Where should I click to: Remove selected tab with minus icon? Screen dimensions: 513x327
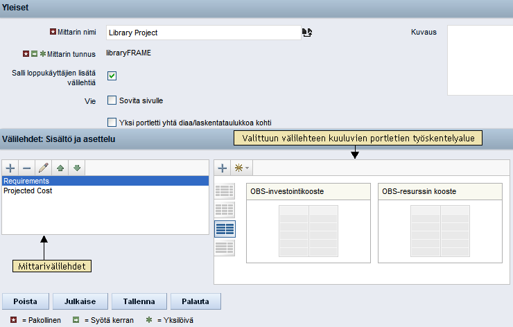coord(27,168)
